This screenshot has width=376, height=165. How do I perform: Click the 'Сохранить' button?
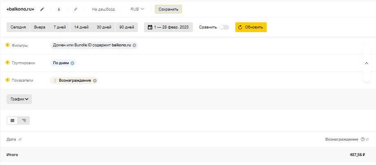[x=168, y=9]
